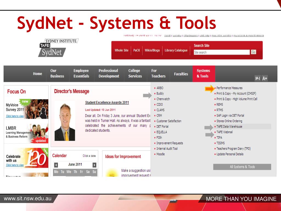Screen dimensions: 281x211
Task: Open College Services menu
Action: pos(135,73)
